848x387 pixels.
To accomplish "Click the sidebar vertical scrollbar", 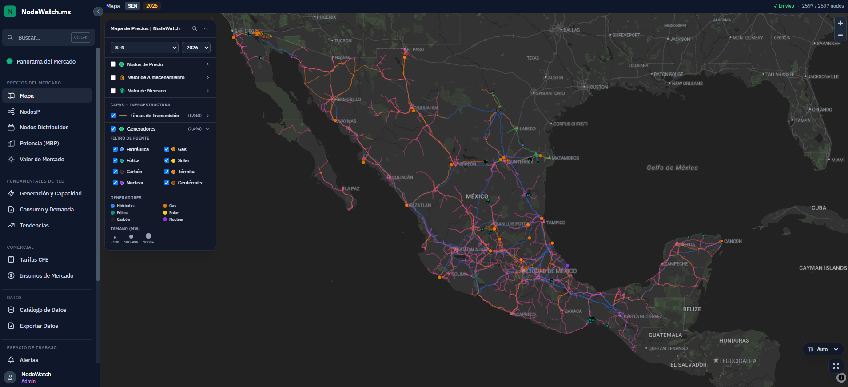I will [98, 164].
